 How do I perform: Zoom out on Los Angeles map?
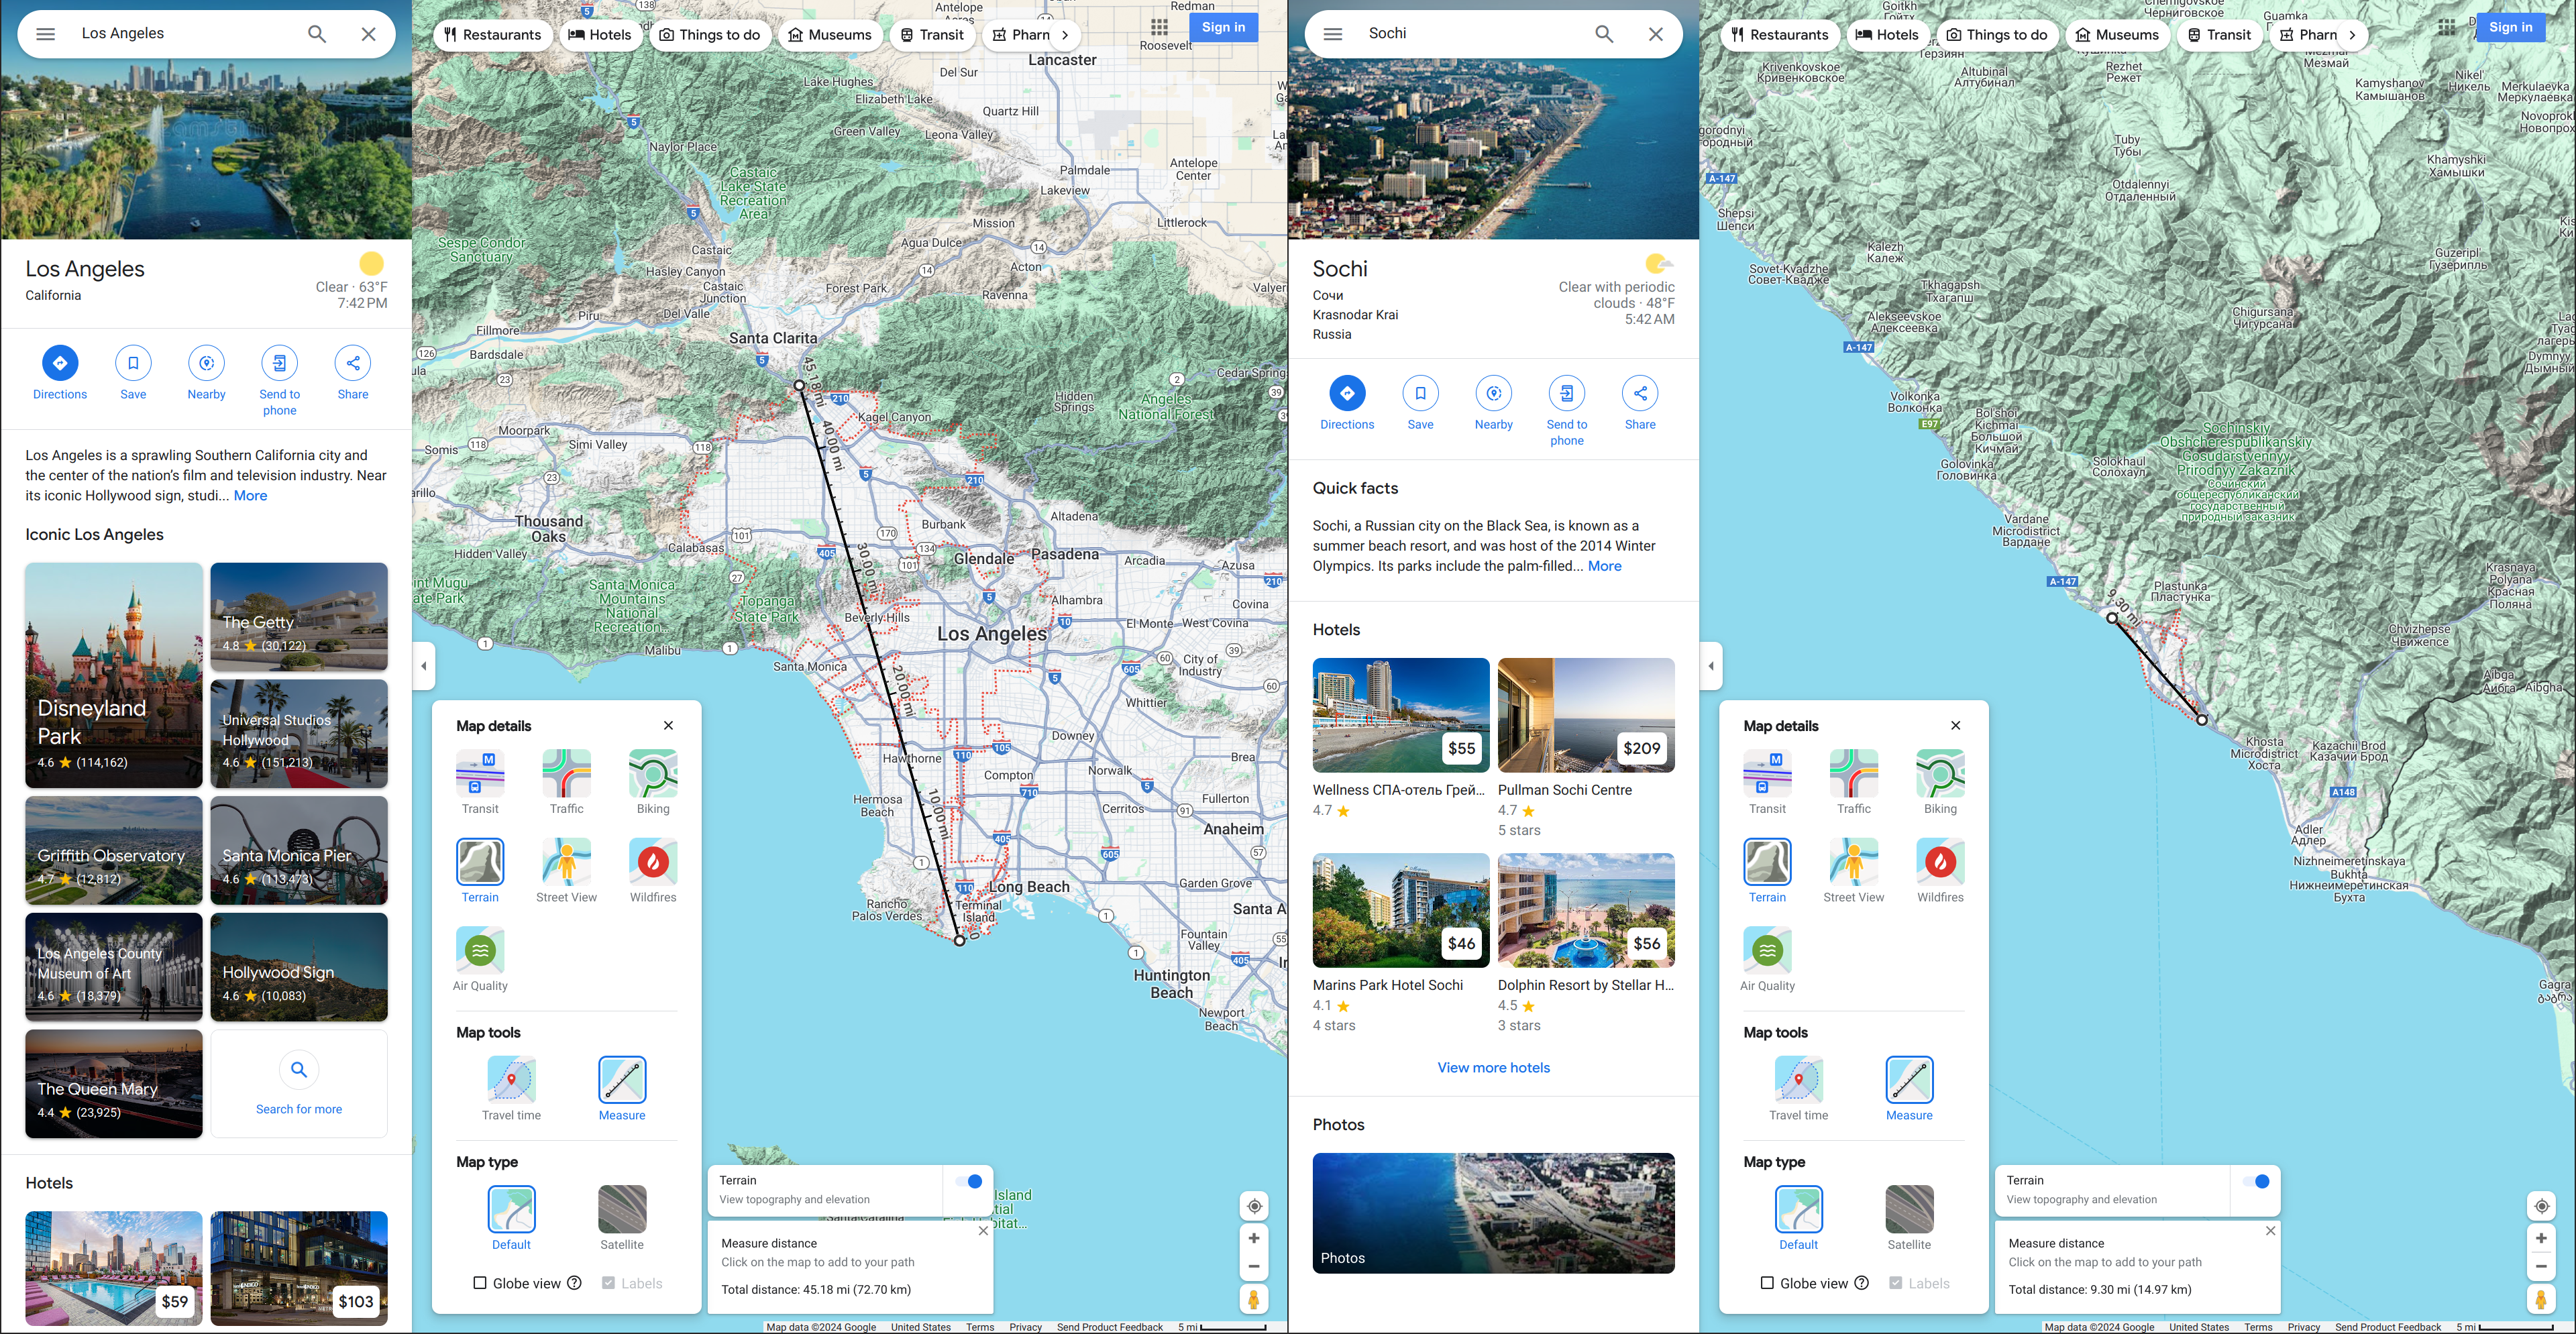pos(1254,1266)
